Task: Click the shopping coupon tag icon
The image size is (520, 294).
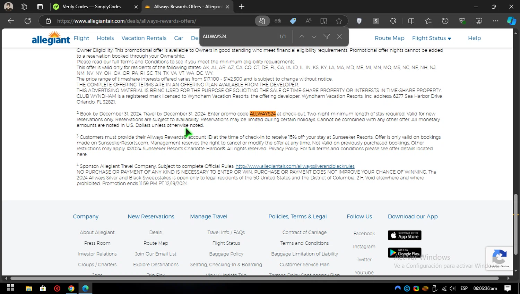Action: (x=293, y=21)
